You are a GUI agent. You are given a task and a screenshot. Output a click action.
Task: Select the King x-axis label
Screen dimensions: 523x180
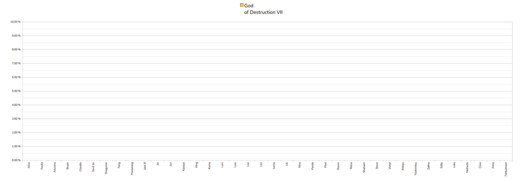click(x=197, y=165)
